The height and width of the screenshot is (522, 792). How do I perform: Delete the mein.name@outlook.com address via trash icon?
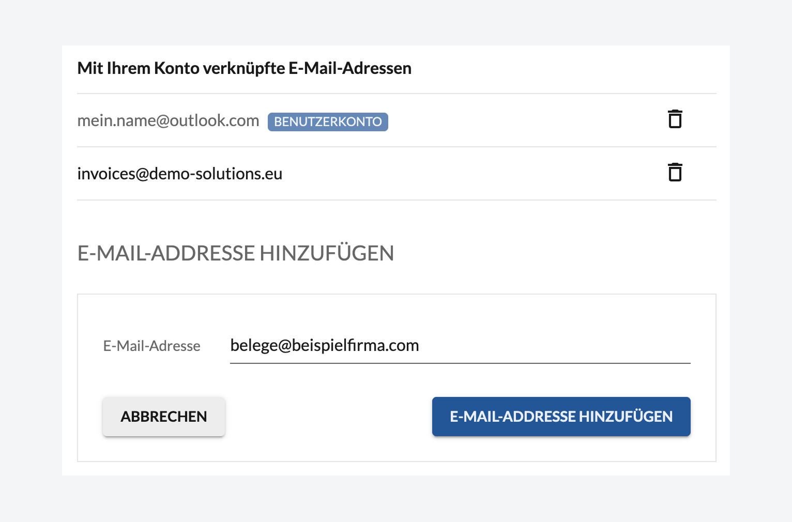pyautogui.click(x=675, y=119)
